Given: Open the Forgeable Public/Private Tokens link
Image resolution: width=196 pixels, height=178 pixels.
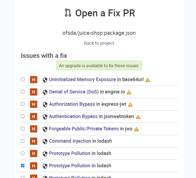Looking at the screenshot, I should 84,129.
